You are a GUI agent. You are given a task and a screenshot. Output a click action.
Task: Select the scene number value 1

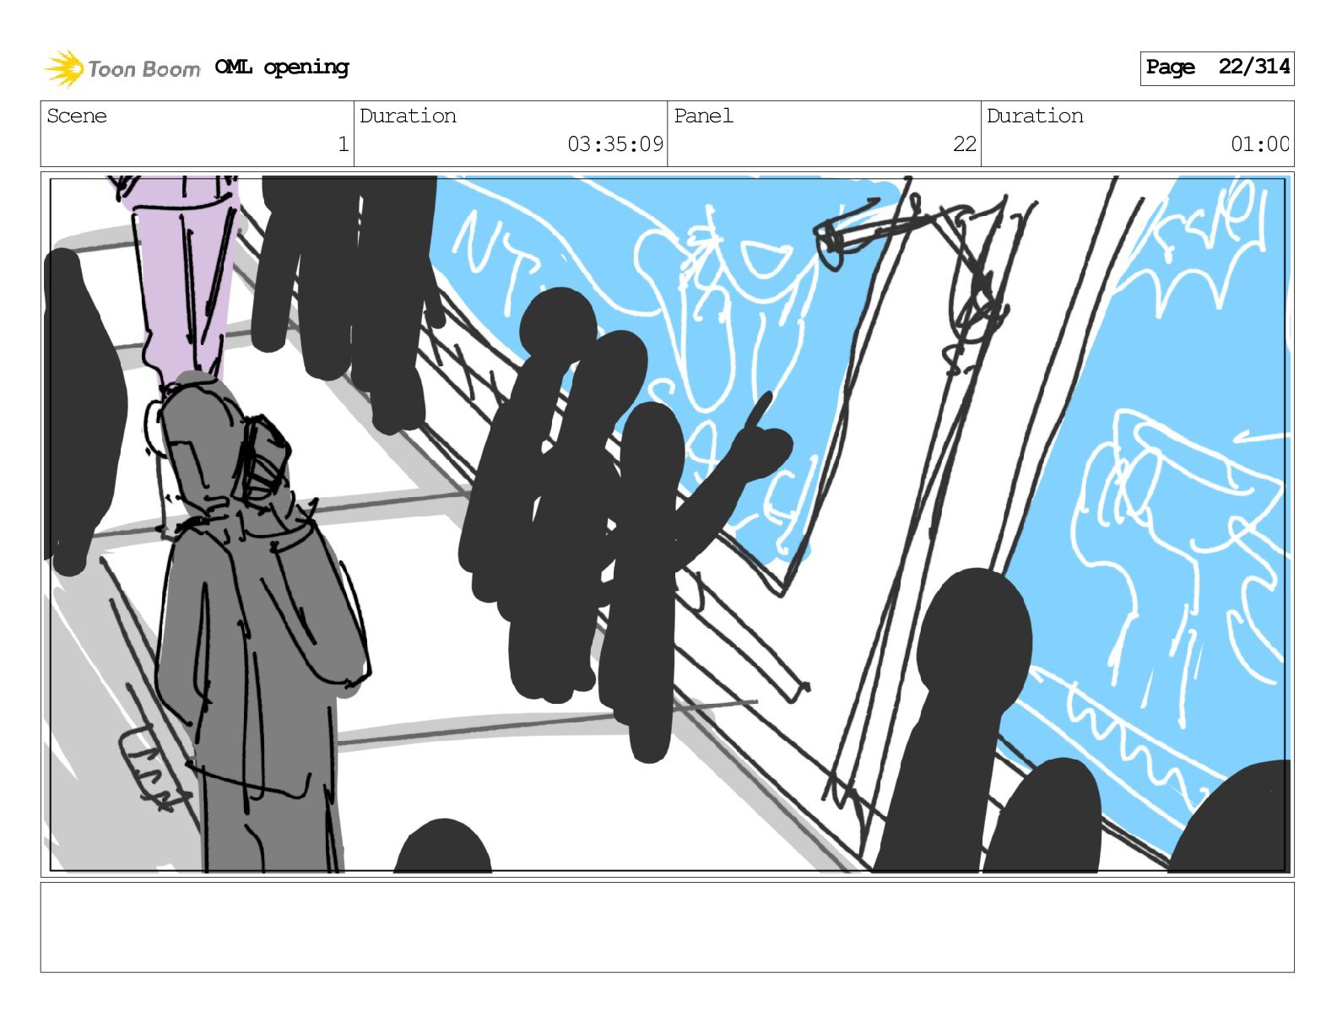(x=344, y=144)
